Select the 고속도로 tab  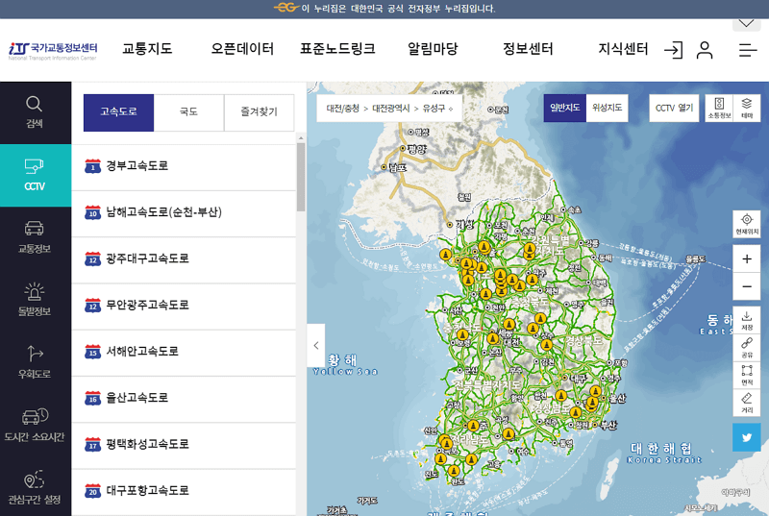pos(118,112)
